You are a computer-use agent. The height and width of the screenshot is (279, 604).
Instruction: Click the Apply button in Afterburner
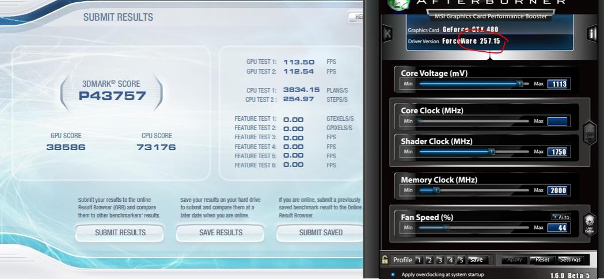pyautogui.click(x=514, y=260)
